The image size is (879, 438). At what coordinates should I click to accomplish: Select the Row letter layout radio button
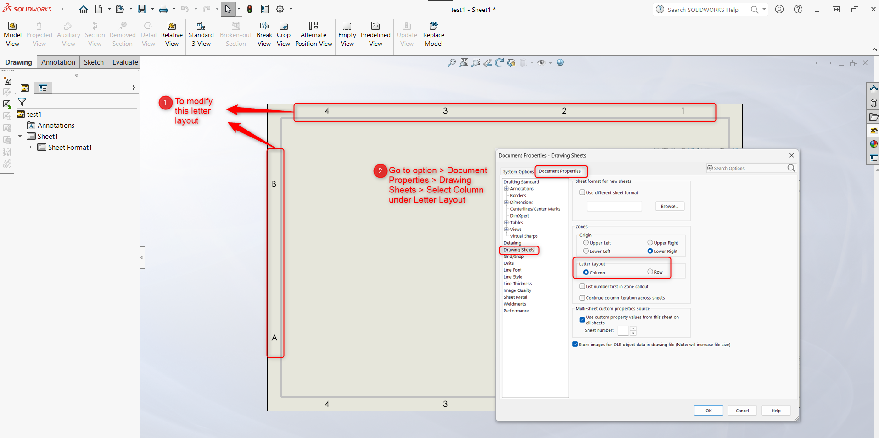point(650,272)
